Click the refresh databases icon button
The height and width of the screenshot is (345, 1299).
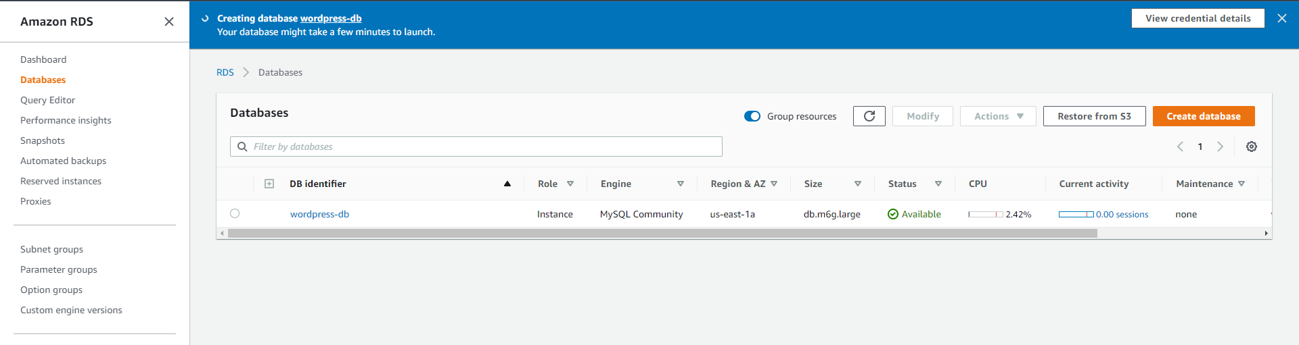coord(869,116)
